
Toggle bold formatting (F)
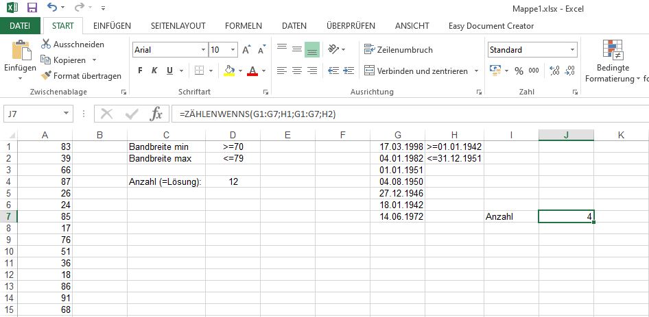[141, 71]
